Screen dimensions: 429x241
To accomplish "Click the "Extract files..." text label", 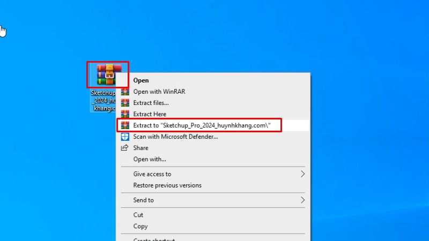I will coord(151,103).
